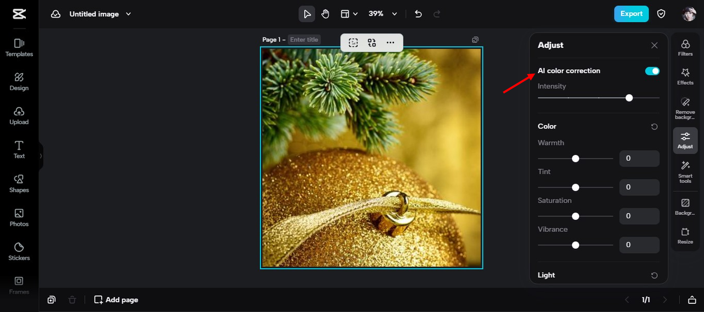Click the Tint value field
704x312 pixels.
639,187
